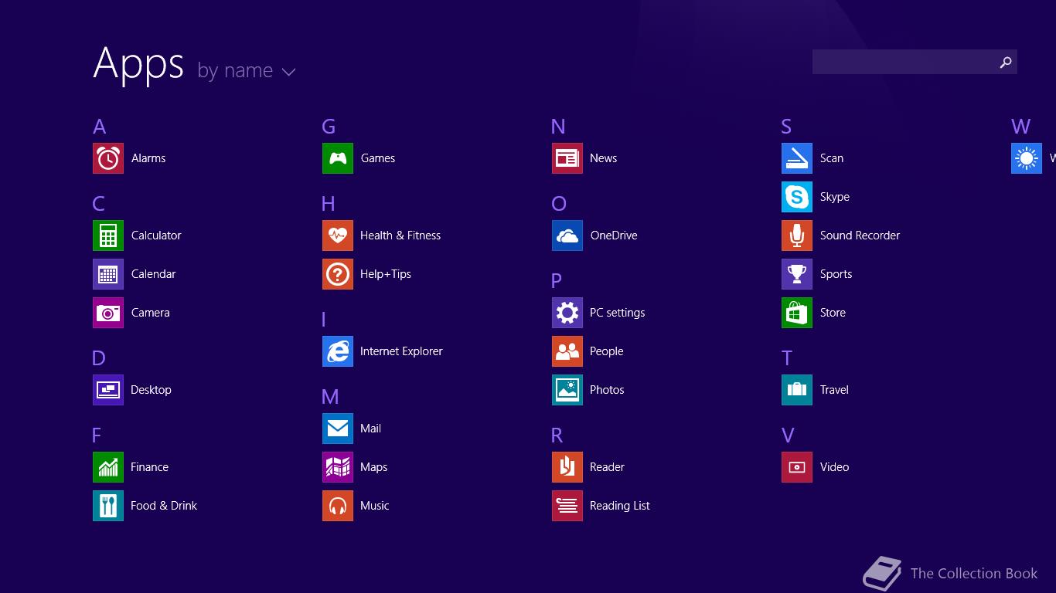Launch the Music app icon

tap(338, 506)
